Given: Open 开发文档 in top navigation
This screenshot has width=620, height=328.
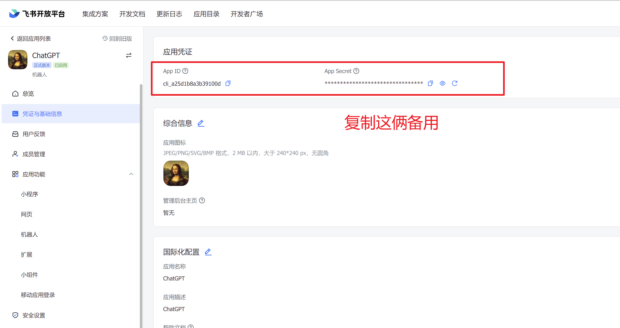Looking at the screenshot, I should pyautogui.click(x=132, y=14).
